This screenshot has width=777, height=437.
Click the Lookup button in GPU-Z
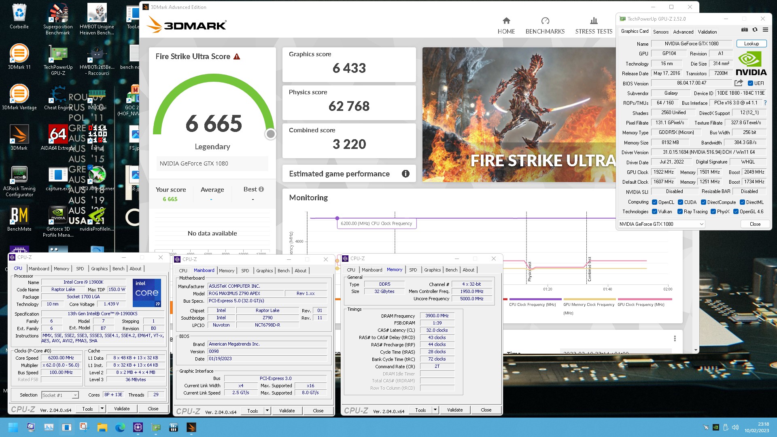(x=751, y=44)
